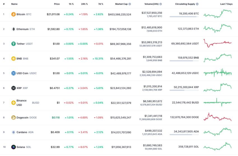Click the Volume(24h) info icon
This screenshot has width=238, height=156.
(x=161, y=4)
